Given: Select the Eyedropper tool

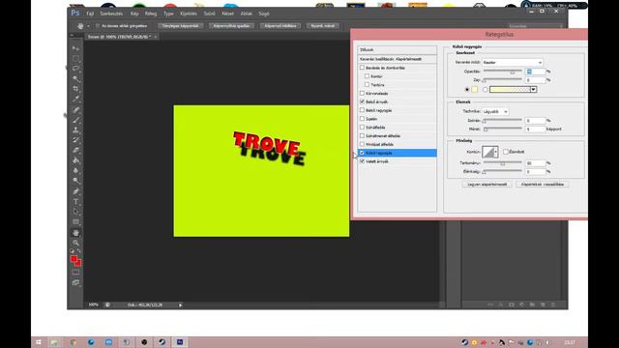Looking at the screenshot, I should 75,99.
